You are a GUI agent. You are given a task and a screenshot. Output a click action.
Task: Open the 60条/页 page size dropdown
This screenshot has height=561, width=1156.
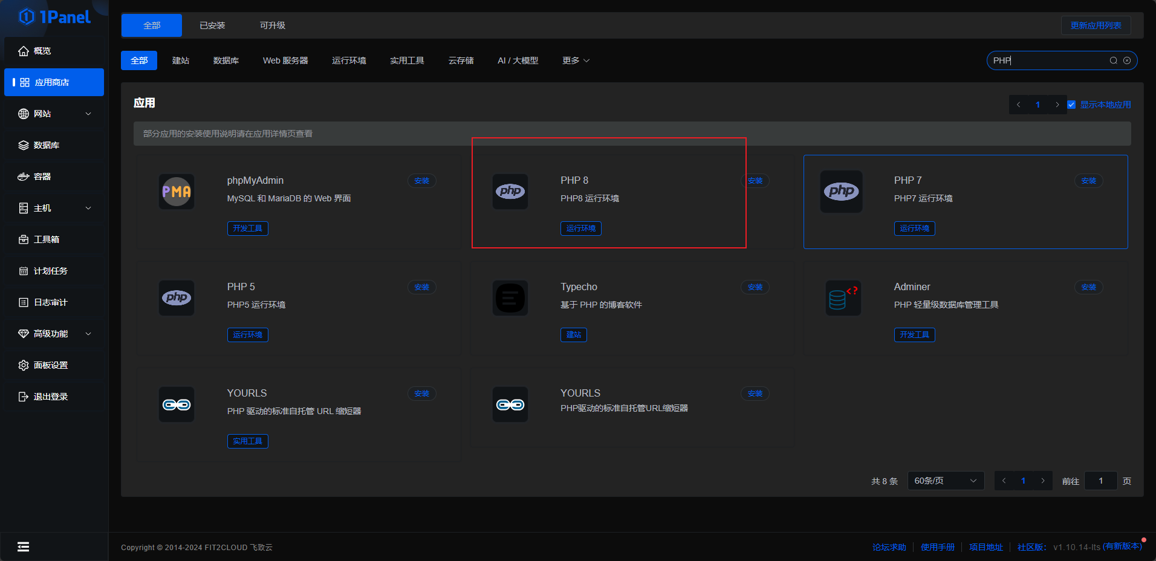tap(946, 481)
